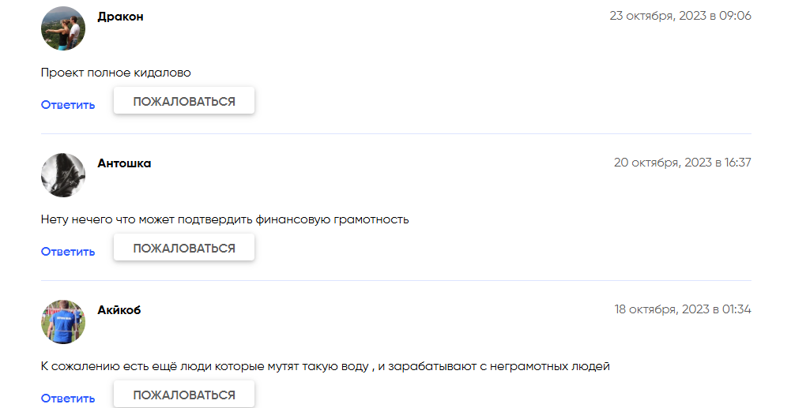
Task: Click the 23 октября 09:06 timestamp
Action: point(680,16)
